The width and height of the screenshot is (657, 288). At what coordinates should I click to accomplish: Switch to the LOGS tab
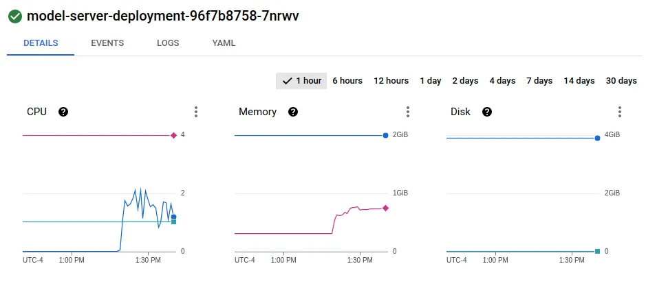pos(168,43)
